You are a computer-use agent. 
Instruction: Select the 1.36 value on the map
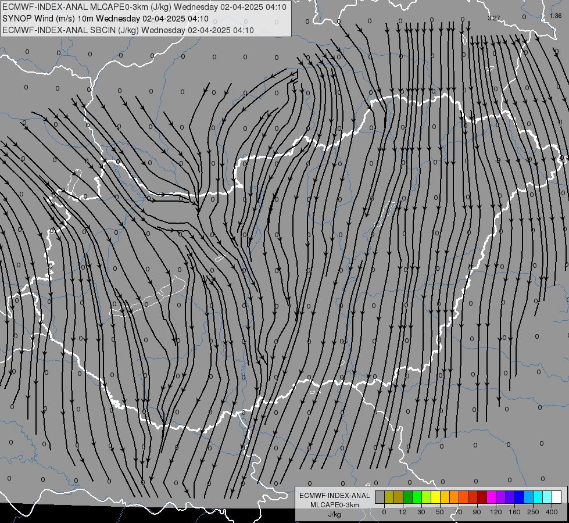point(556,16)
